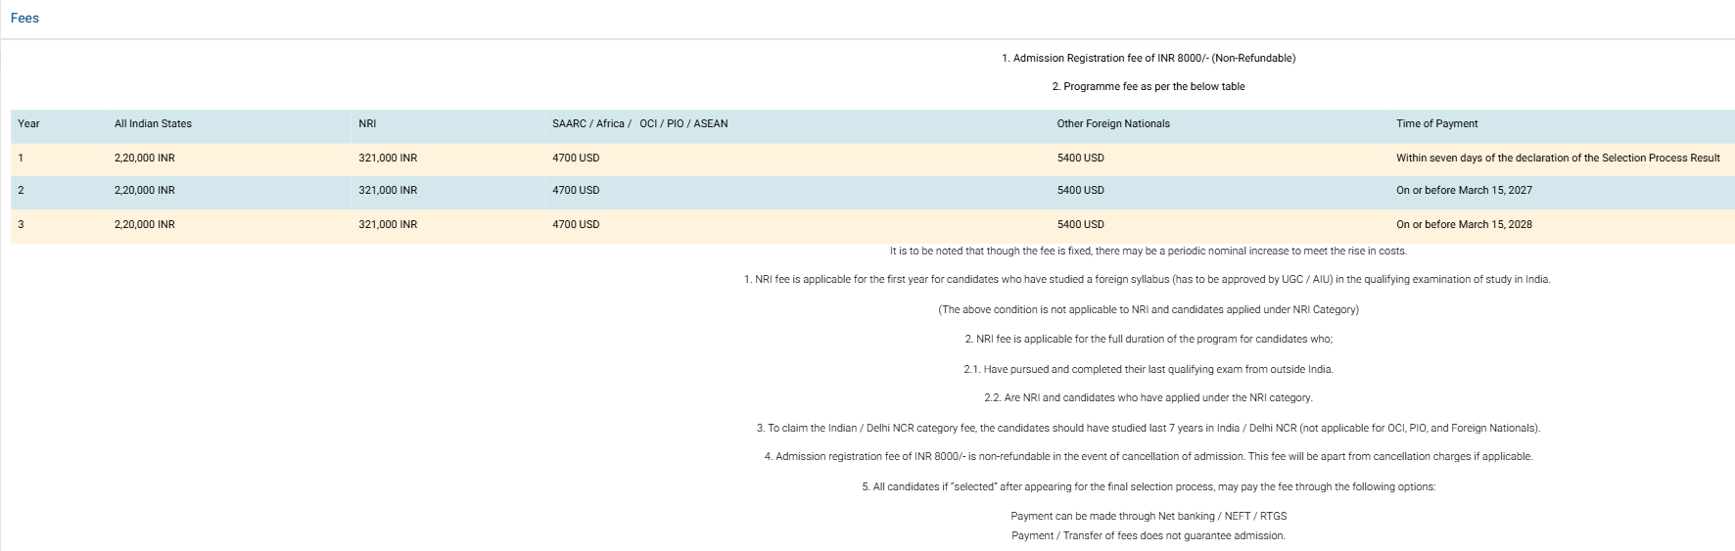This screenshot has width=1735, height=551.
Task: Click 'Payment / Transfer of fees does not guarantee admission'
Action: click(1149, 535)
